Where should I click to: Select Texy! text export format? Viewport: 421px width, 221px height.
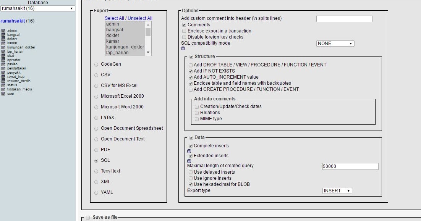[x=96, y=171]
